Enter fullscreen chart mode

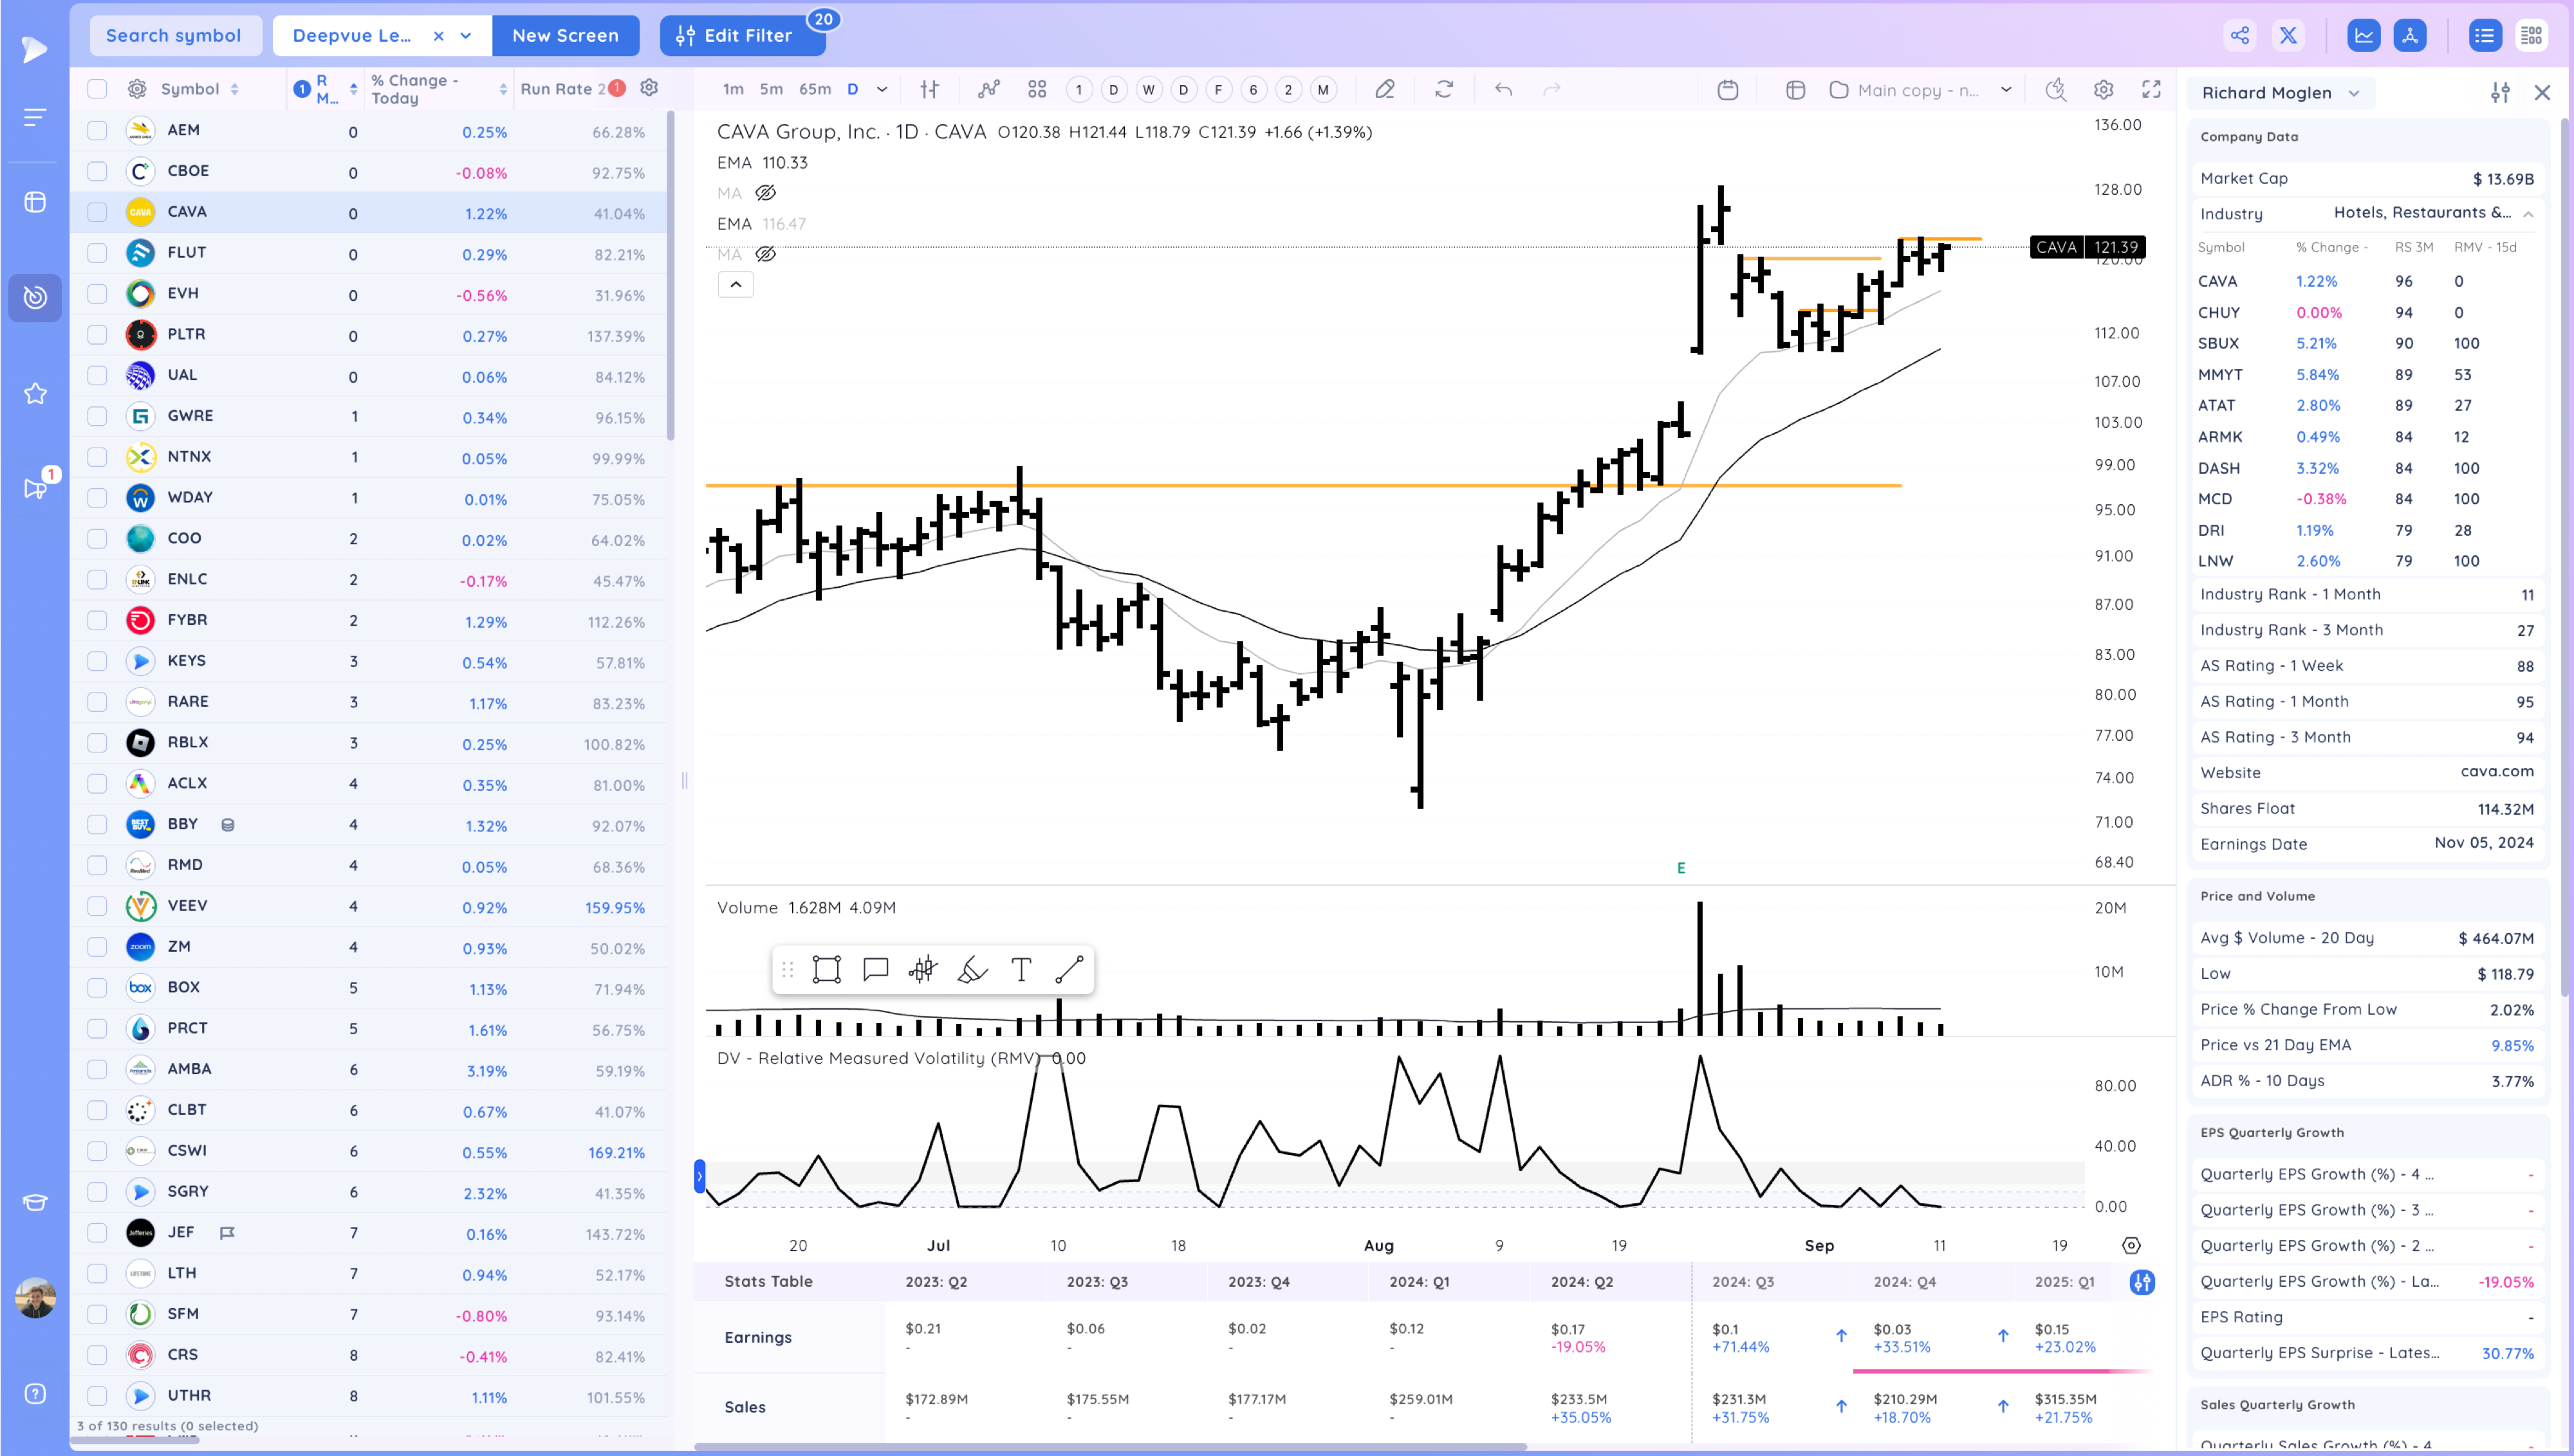coord(2151,90)
